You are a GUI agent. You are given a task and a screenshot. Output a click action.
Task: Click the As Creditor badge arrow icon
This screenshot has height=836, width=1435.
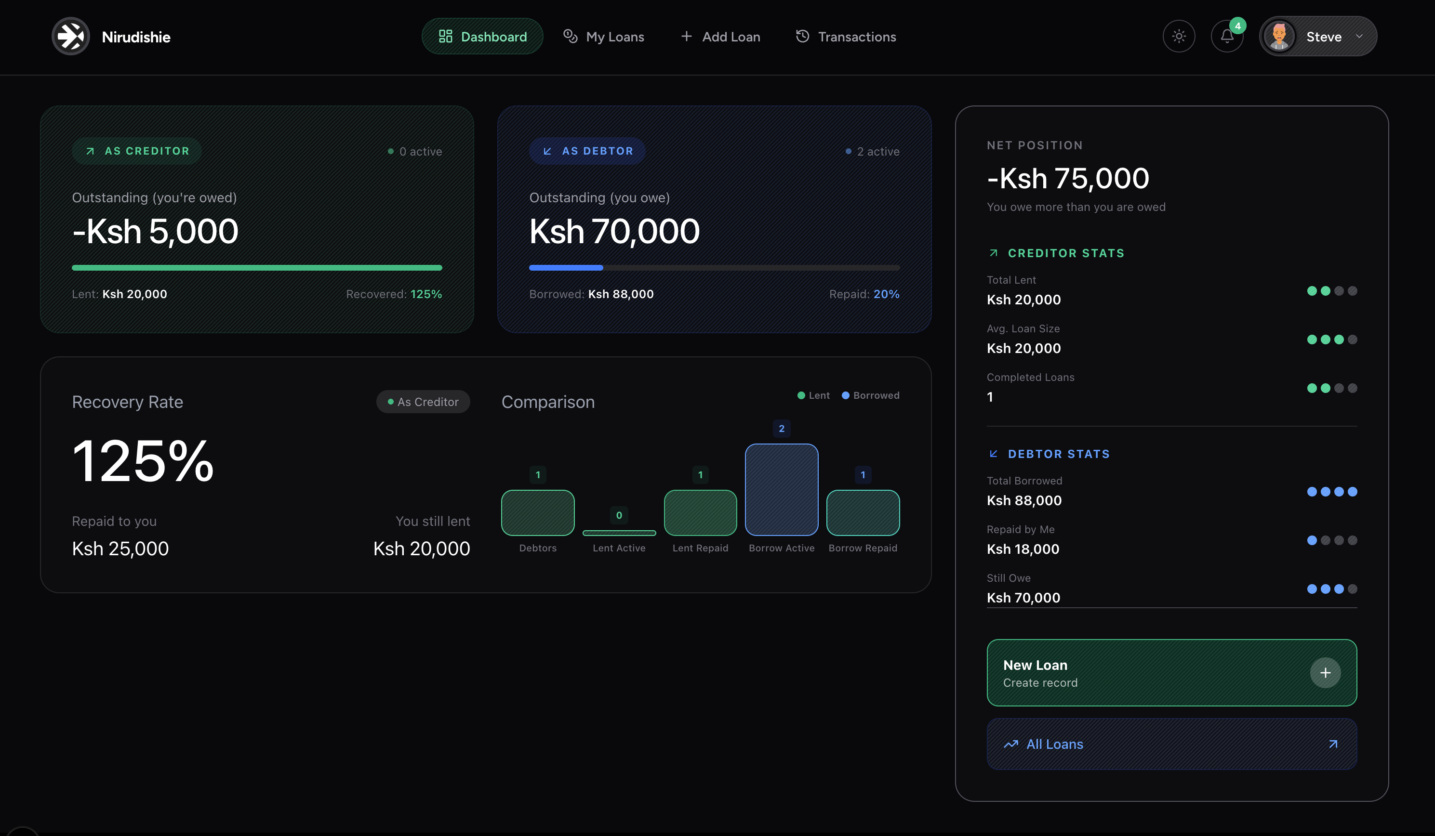pyautogui.click(x=90, y=151)
